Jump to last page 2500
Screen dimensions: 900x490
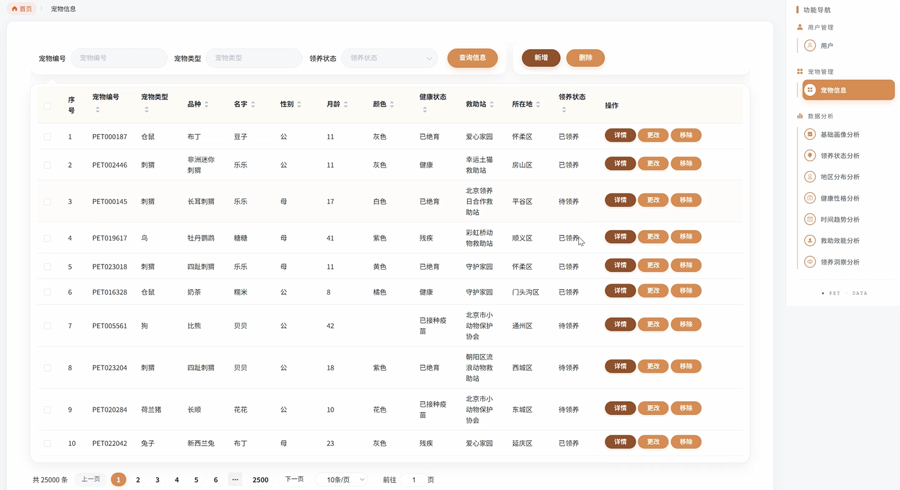click(261, 480)
